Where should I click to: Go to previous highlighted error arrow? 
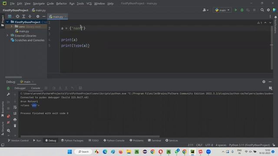click(x=265, y=23)
